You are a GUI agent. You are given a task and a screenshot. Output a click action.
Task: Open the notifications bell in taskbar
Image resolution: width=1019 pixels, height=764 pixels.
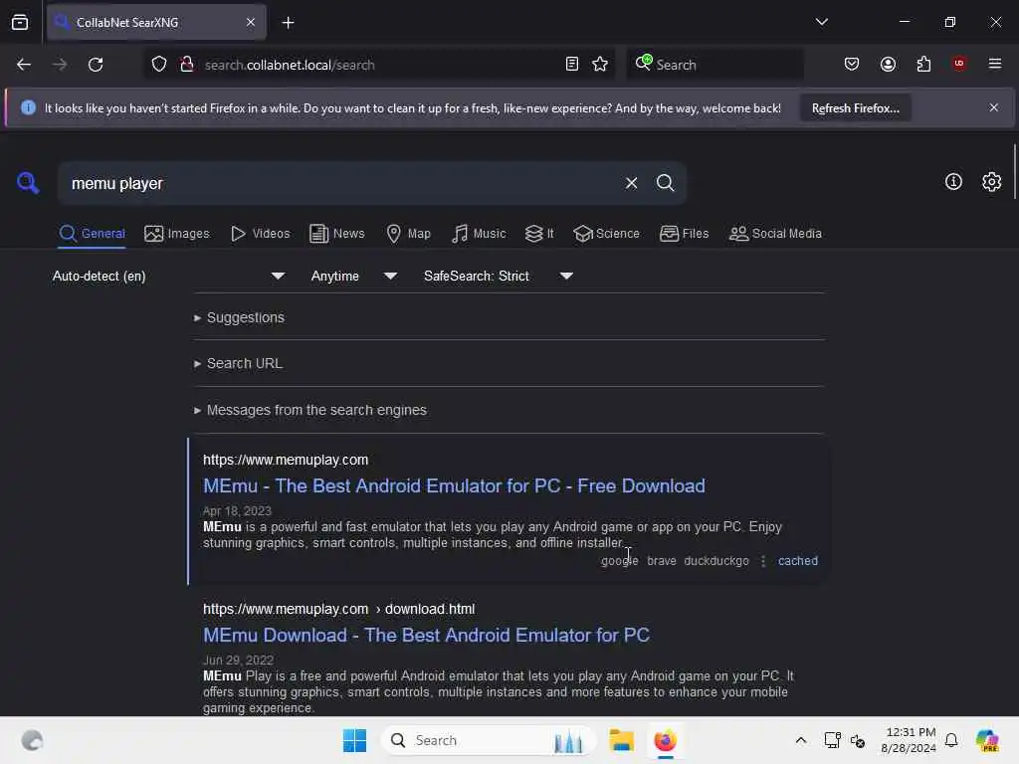click(x=950, y=740)
